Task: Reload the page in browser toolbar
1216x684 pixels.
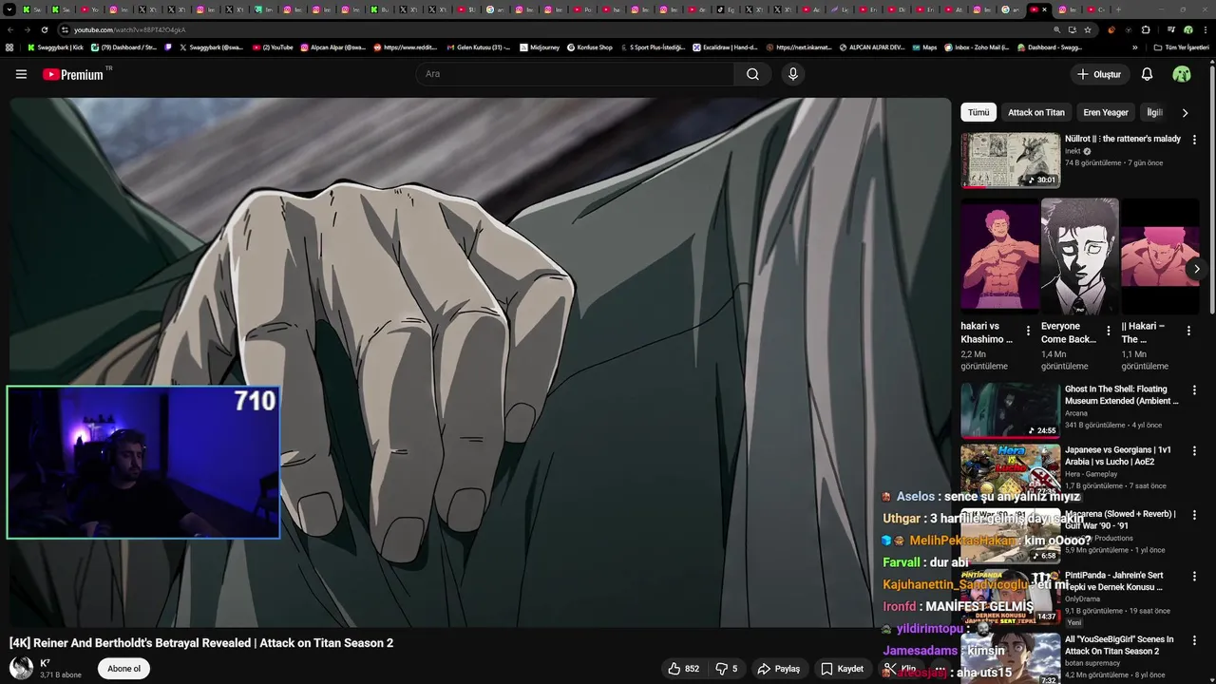Action: (x=44, y=29)
